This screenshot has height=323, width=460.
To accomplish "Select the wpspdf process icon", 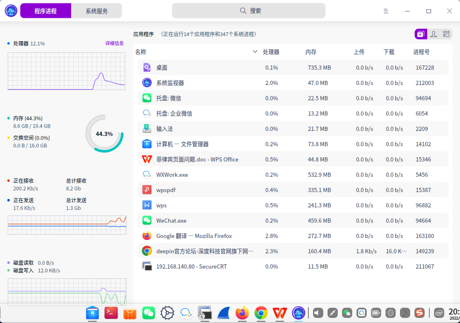I will click(x=147, y=190).
